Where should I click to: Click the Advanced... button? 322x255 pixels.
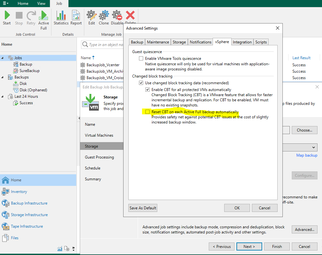point(305,230)
